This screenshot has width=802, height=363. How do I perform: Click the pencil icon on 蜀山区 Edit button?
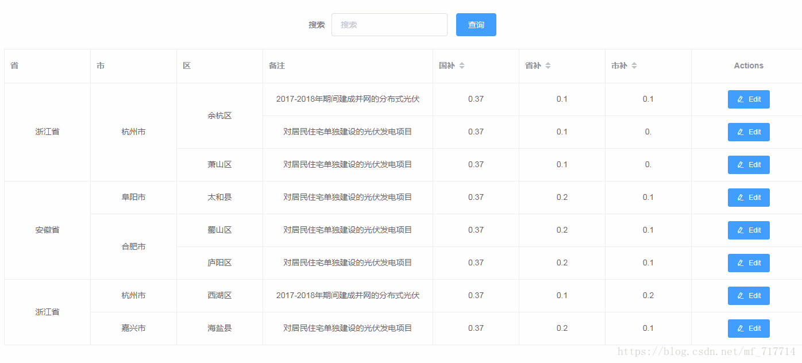click(x=741, y=230)
